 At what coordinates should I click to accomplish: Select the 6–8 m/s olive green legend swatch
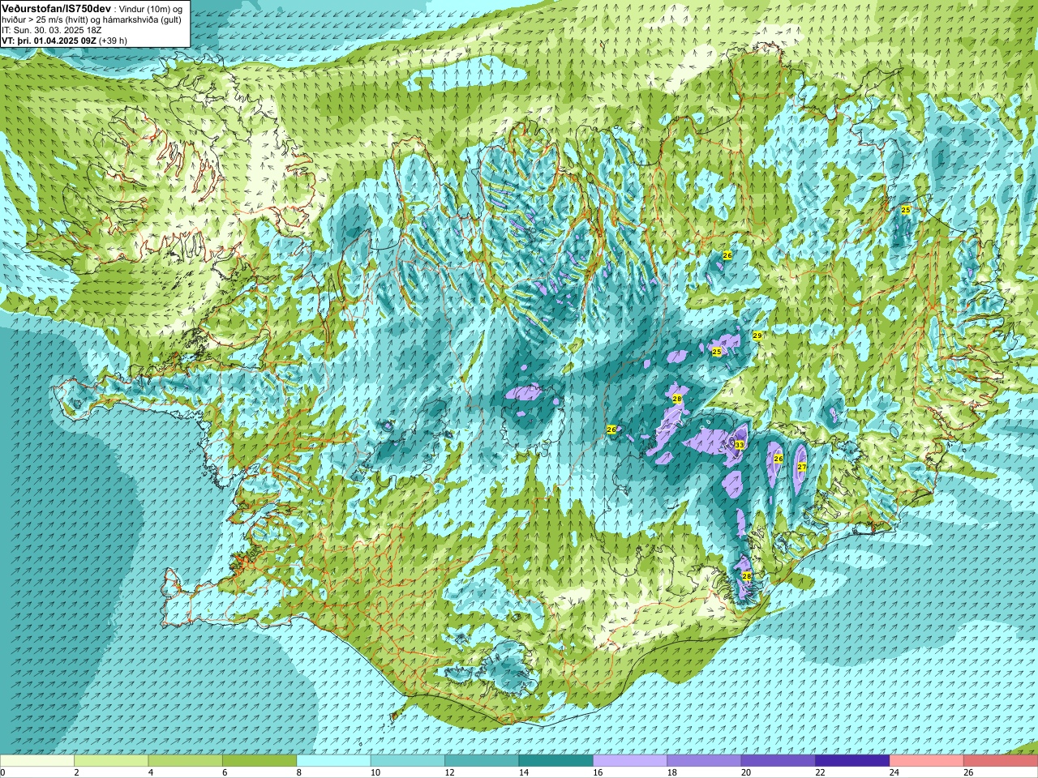[259, 762]
